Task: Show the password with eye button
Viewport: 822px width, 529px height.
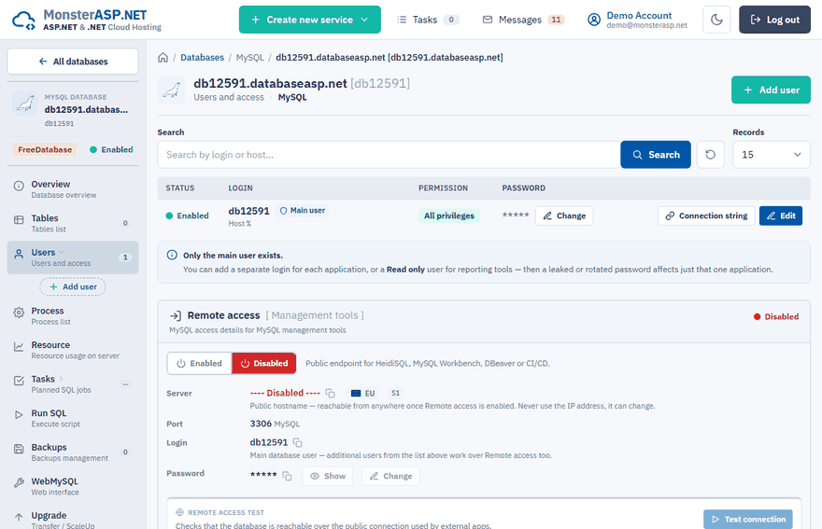Action: pos(328,476)
